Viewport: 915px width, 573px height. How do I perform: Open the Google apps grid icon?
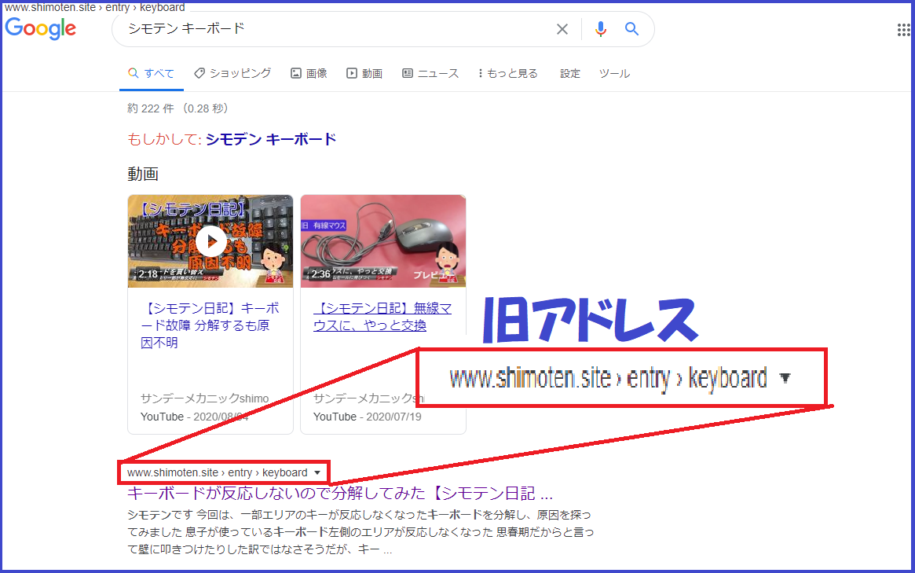[x=903, y=30]
